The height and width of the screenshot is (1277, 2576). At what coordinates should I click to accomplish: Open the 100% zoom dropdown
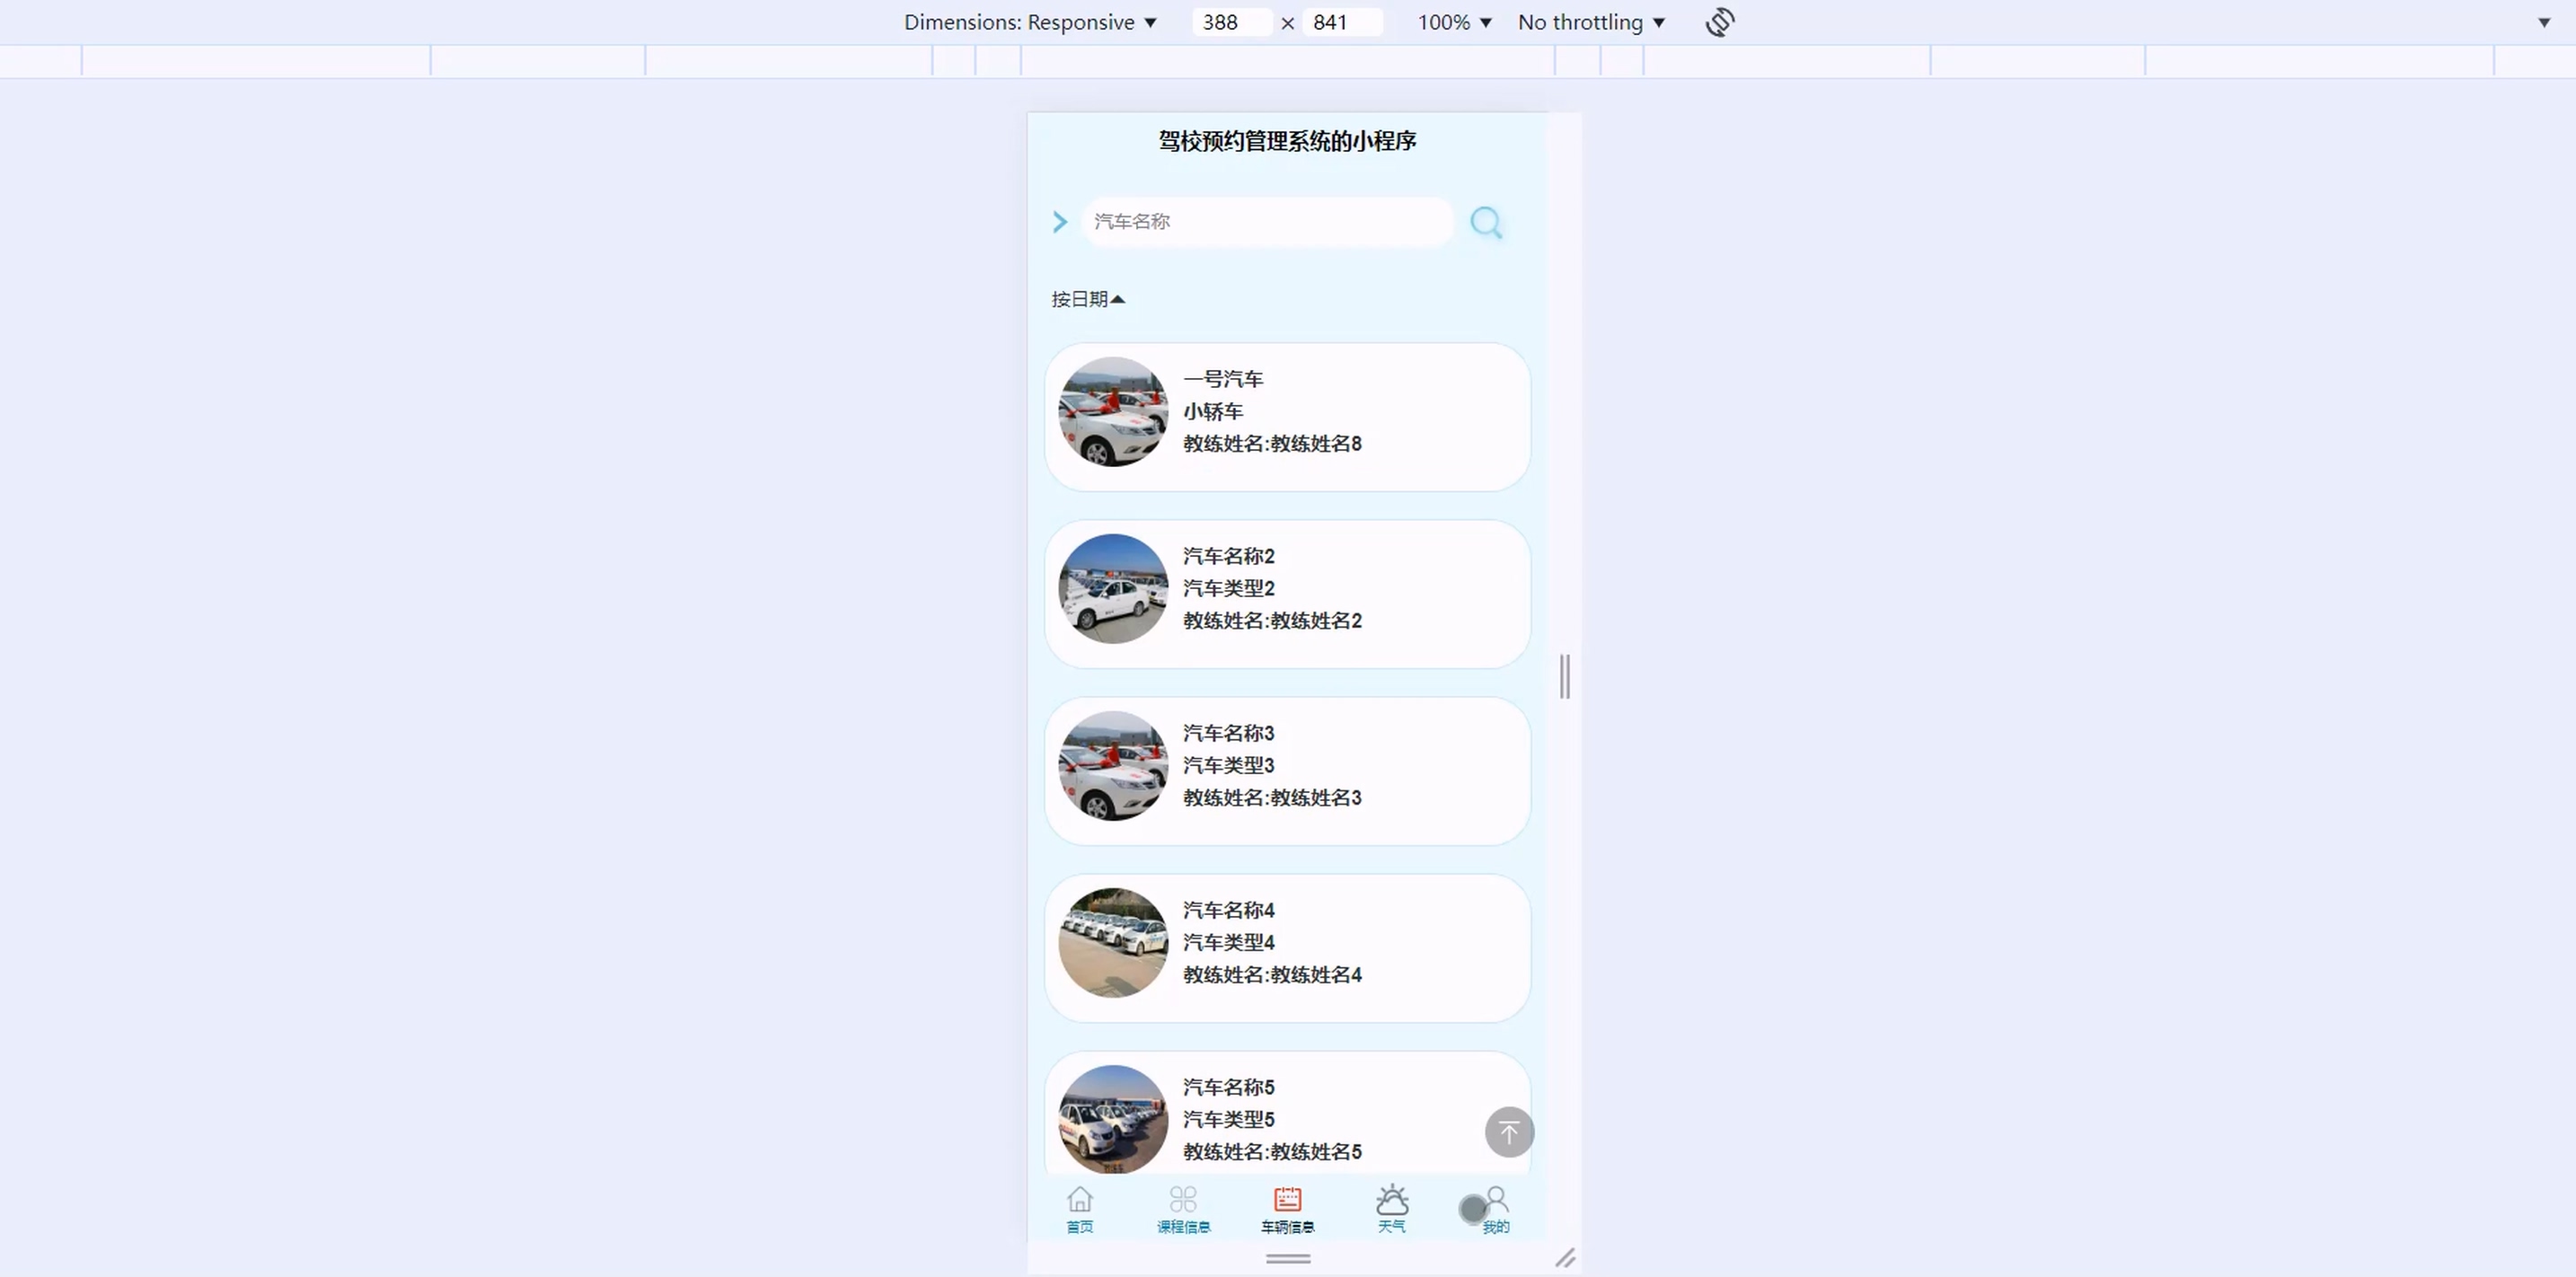pyautogui.click(x=1454, y=22)
